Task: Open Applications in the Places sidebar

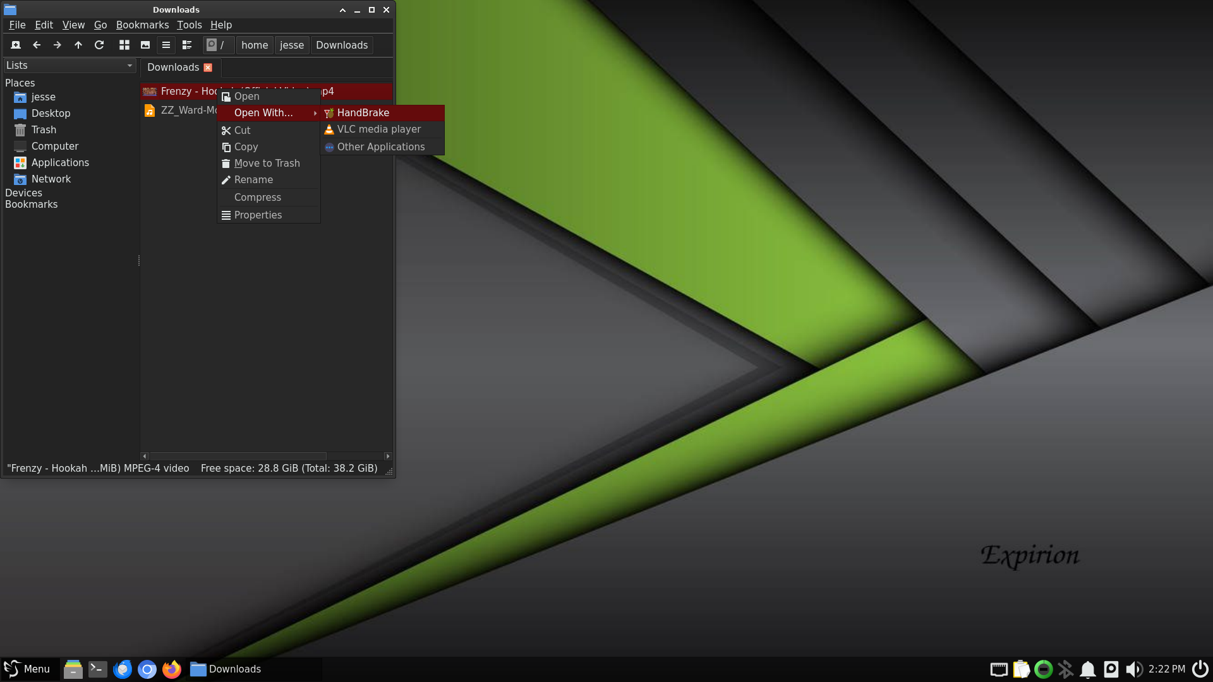Action: (x=60, y=162)
